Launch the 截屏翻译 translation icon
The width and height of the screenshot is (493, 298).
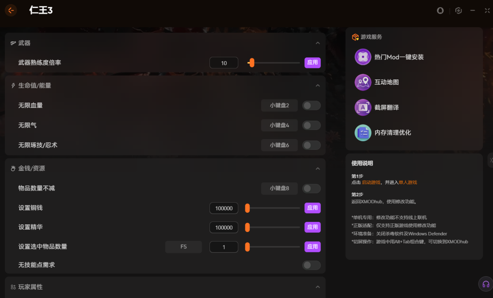coord(363,107)
